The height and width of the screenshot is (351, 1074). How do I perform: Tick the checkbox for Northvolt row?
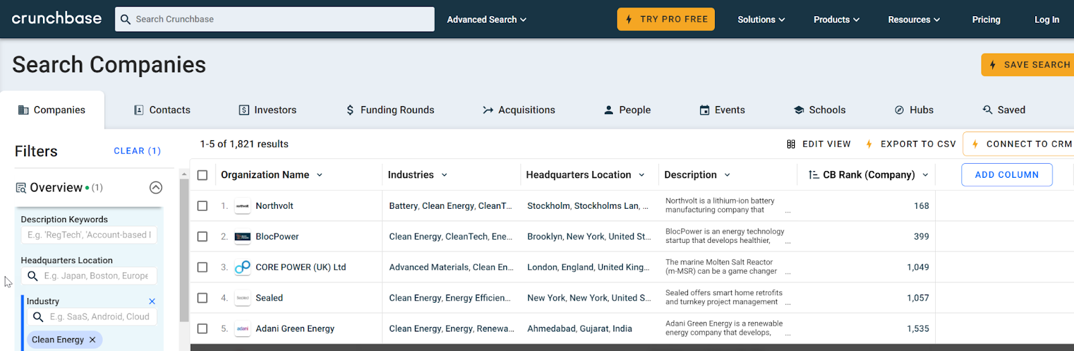point(202,206)
